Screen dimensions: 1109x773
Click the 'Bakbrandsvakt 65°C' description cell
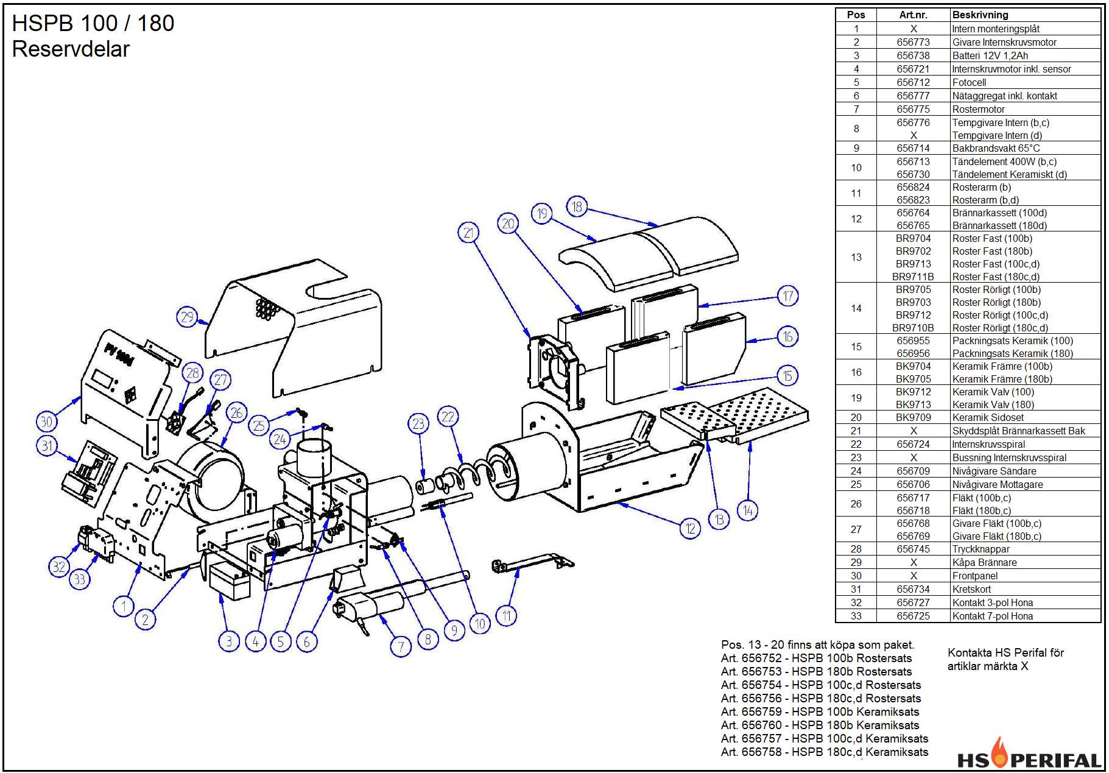[1026, 148]
